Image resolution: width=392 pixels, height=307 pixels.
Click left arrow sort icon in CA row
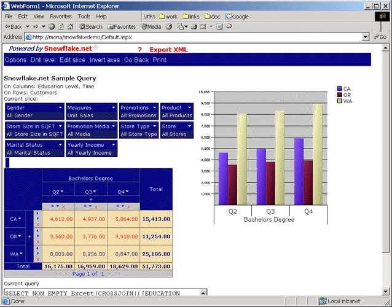click(37, 213)
